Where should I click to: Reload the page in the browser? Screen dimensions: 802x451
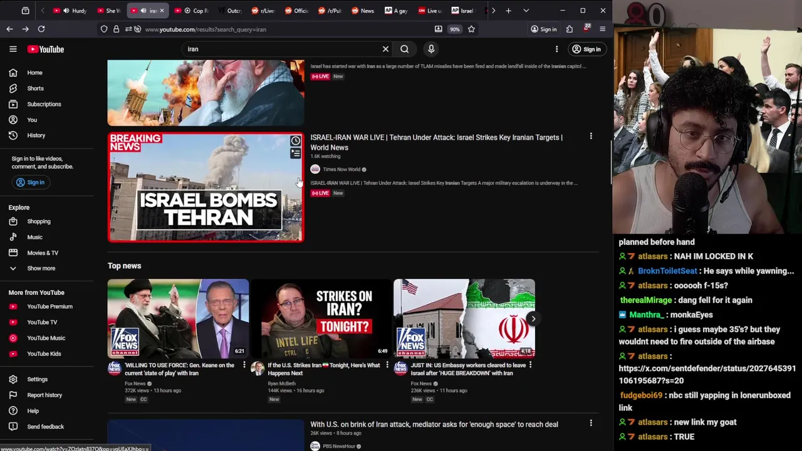click(x=41, y=29)
